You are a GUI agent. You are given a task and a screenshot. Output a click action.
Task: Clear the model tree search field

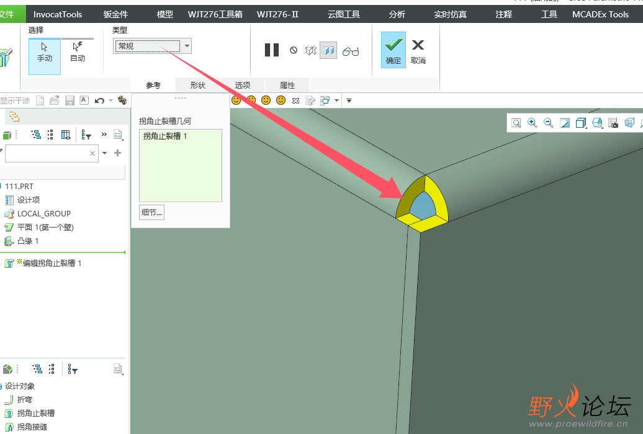pos(92,153)
